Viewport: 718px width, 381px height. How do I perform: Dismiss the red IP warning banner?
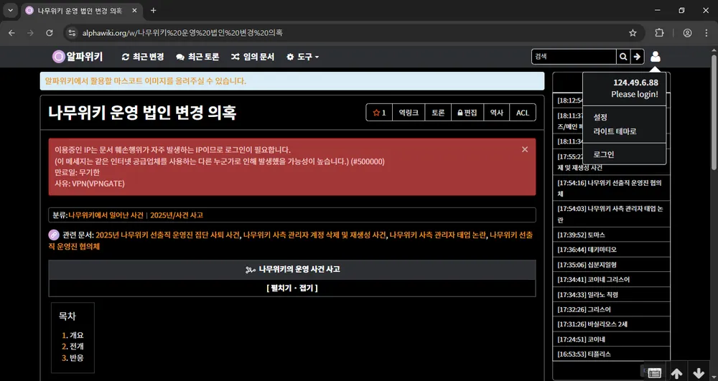click(525, 149)
